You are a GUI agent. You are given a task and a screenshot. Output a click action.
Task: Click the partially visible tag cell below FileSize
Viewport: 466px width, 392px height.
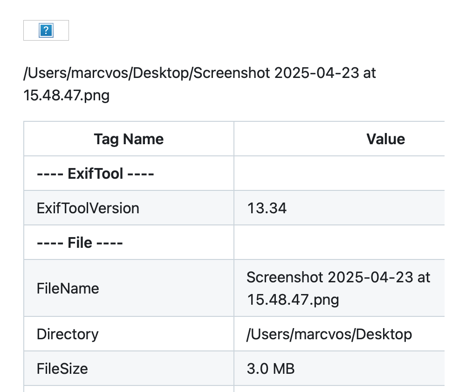coord(129,389)
